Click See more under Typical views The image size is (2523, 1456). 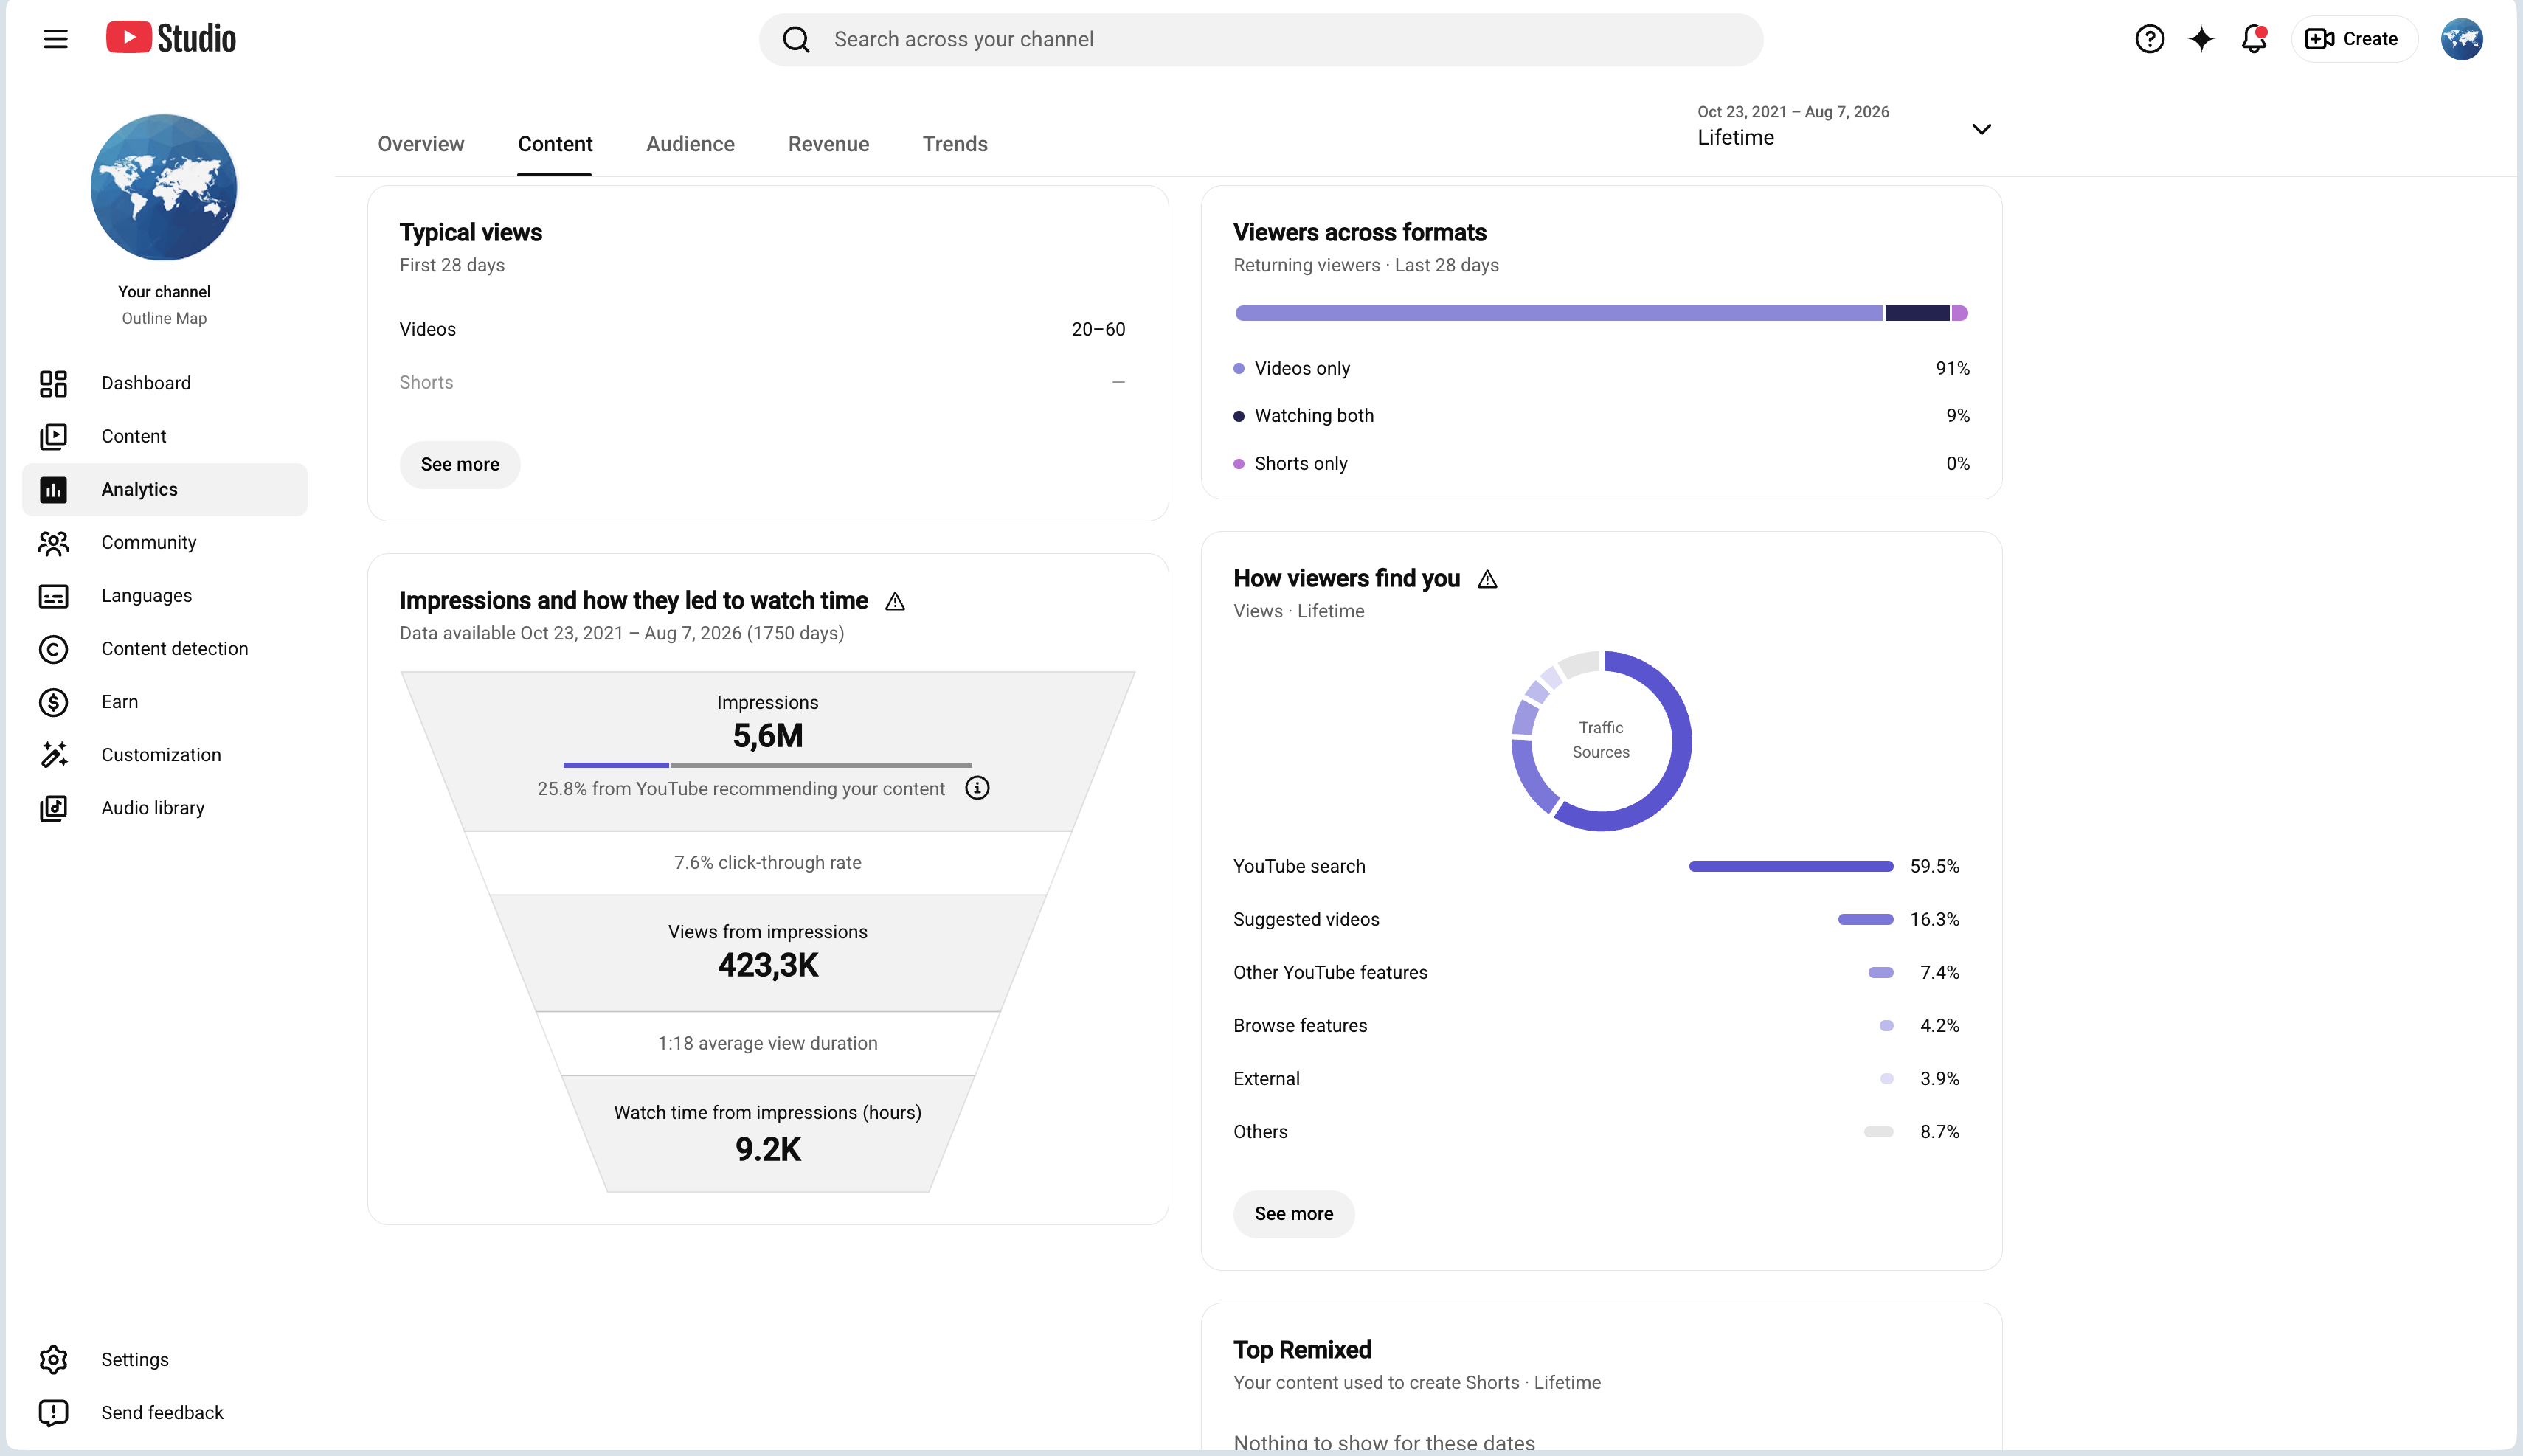[460, 464]
